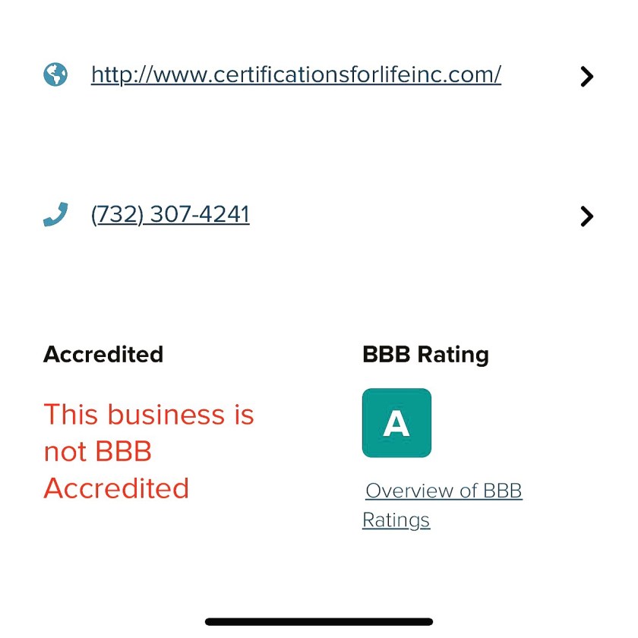Click the blue handset next to the number
Screen dimensions: 638x638
[55, 215]
